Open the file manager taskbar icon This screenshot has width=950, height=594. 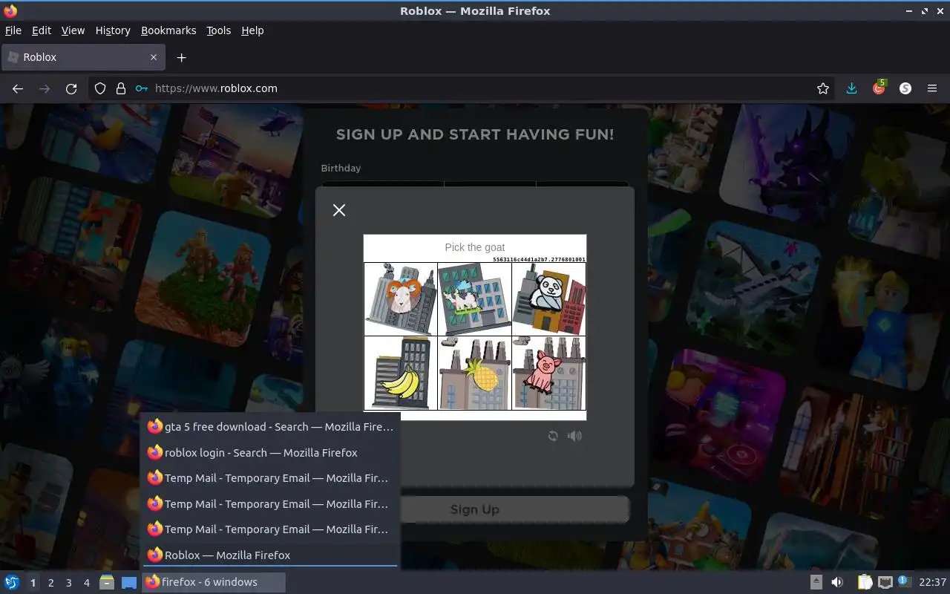coord(107,582)
